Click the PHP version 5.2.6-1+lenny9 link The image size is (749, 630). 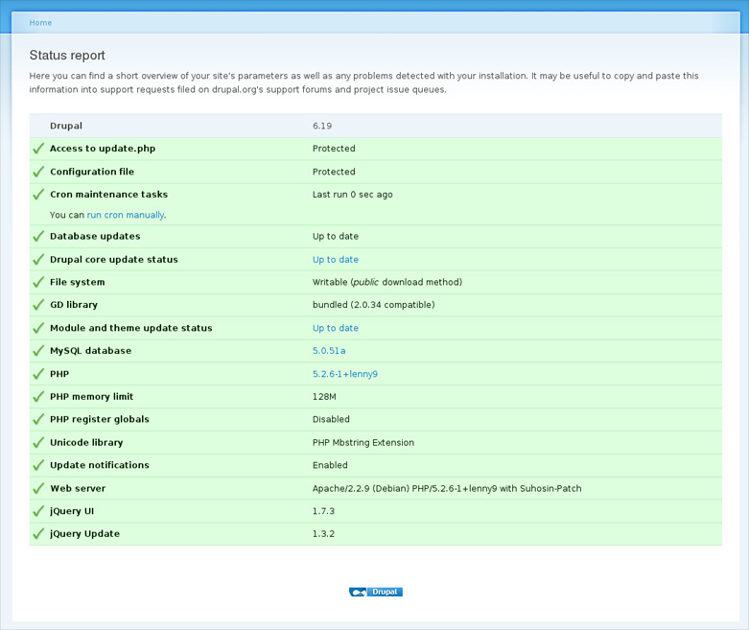(x=344, y=374)
